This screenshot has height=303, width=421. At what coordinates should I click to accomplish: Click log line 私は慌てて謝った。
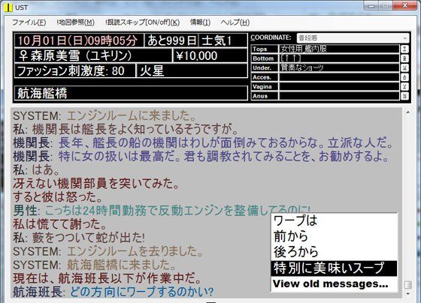60,224
